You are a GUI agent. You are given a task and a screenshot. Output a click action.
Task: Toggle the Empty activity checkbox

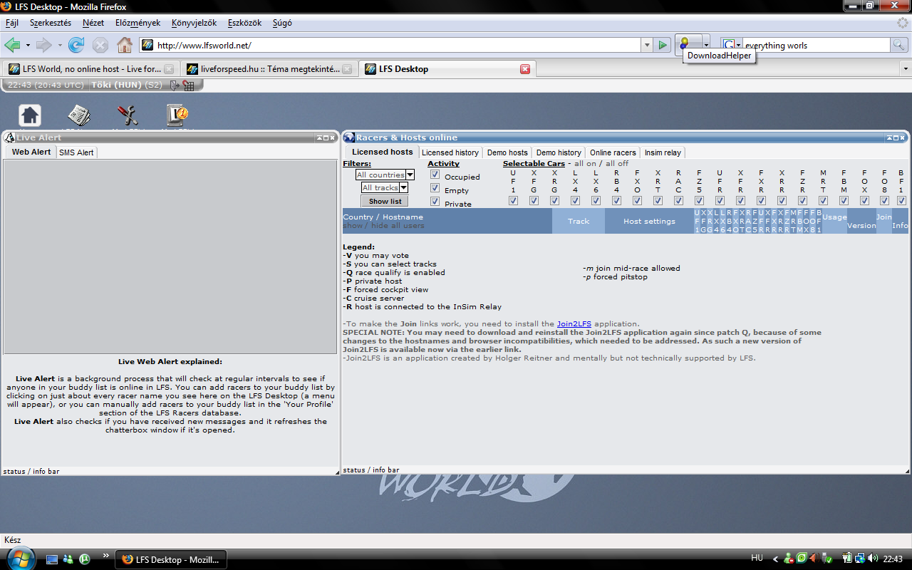click(x=435, y=188)
